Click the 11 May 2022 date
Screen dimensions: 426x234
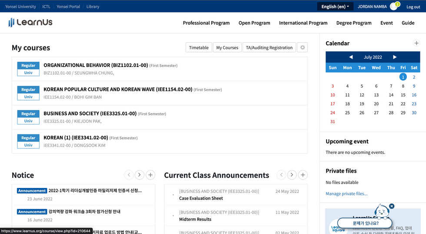tap(287, 212)
